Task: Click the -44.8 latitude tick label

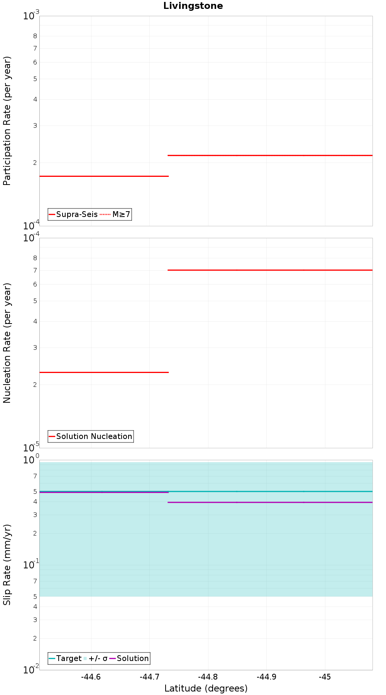Action: 208,677
